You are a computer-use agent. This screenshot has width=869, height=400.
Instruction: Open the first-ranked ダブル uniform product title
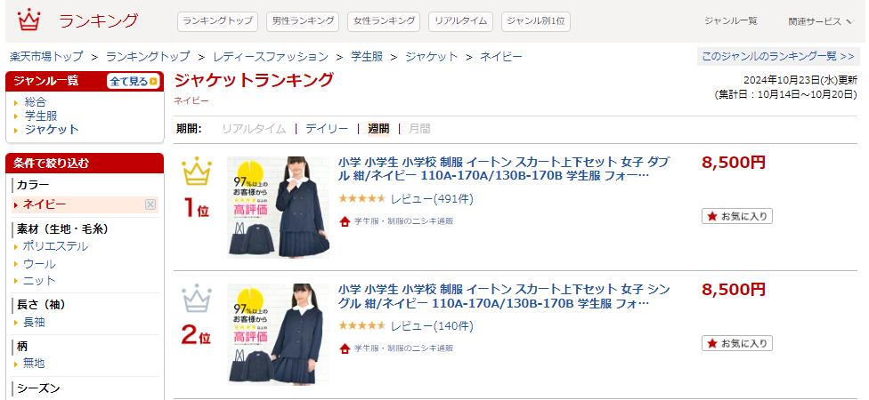[x=504, y=169]
